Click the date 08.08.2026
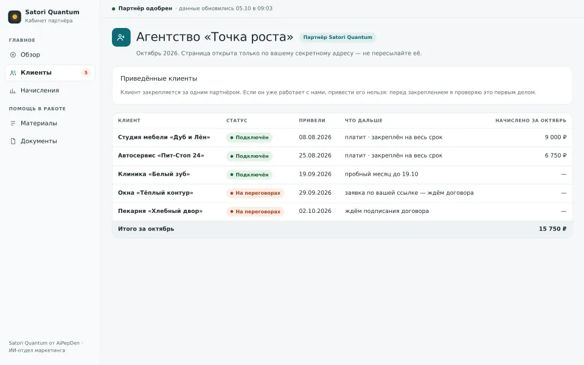This screenshot has height=365, width=584. pyautogui.click(x=315, y=137)
